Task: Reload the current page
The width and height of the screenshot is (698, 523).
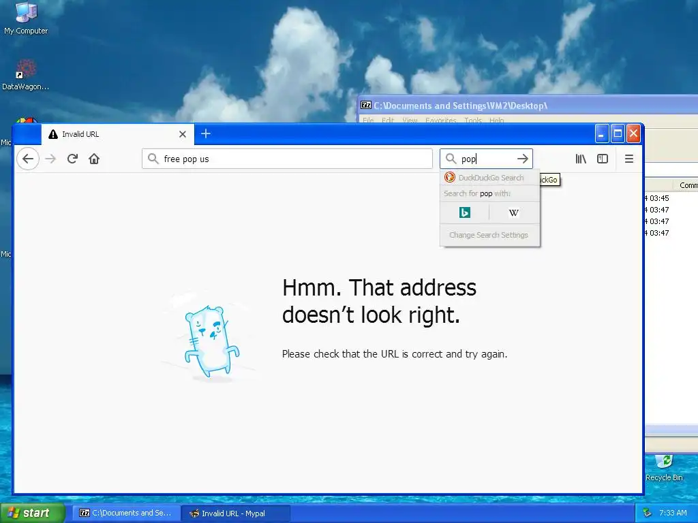Action: (x=72, y=159)
